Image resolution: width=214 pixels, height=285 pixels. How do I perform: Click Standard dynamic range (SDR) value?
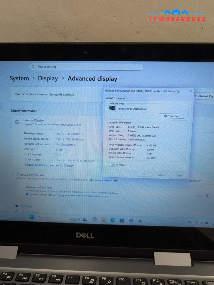coord(76,160)
